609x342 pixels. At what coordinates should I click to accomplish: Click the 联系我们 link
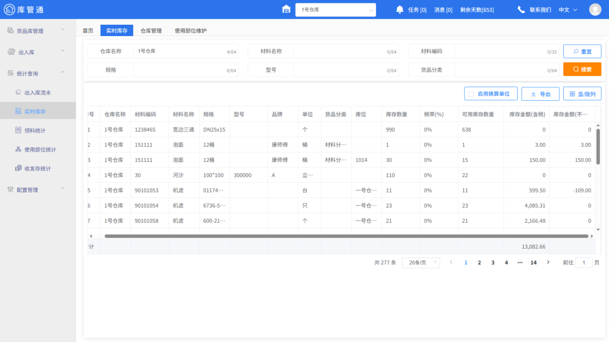pyautogui.click(x=540, y=10)
